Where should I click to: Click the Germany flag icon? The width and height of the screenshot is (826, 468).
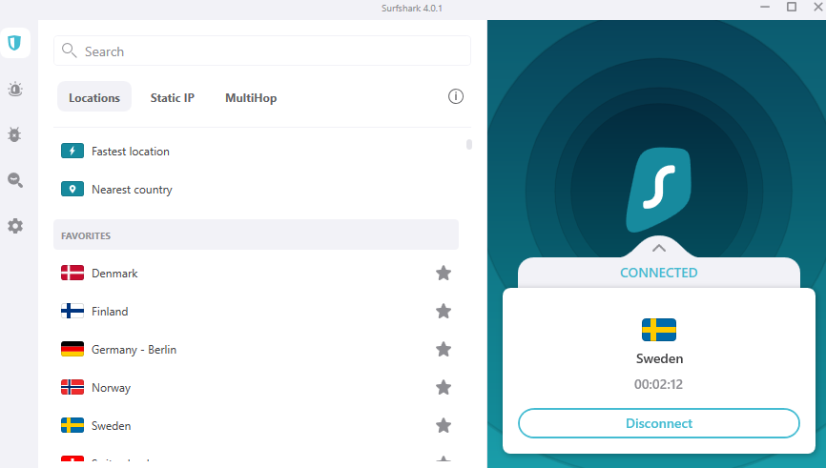[x=72, y=349]
